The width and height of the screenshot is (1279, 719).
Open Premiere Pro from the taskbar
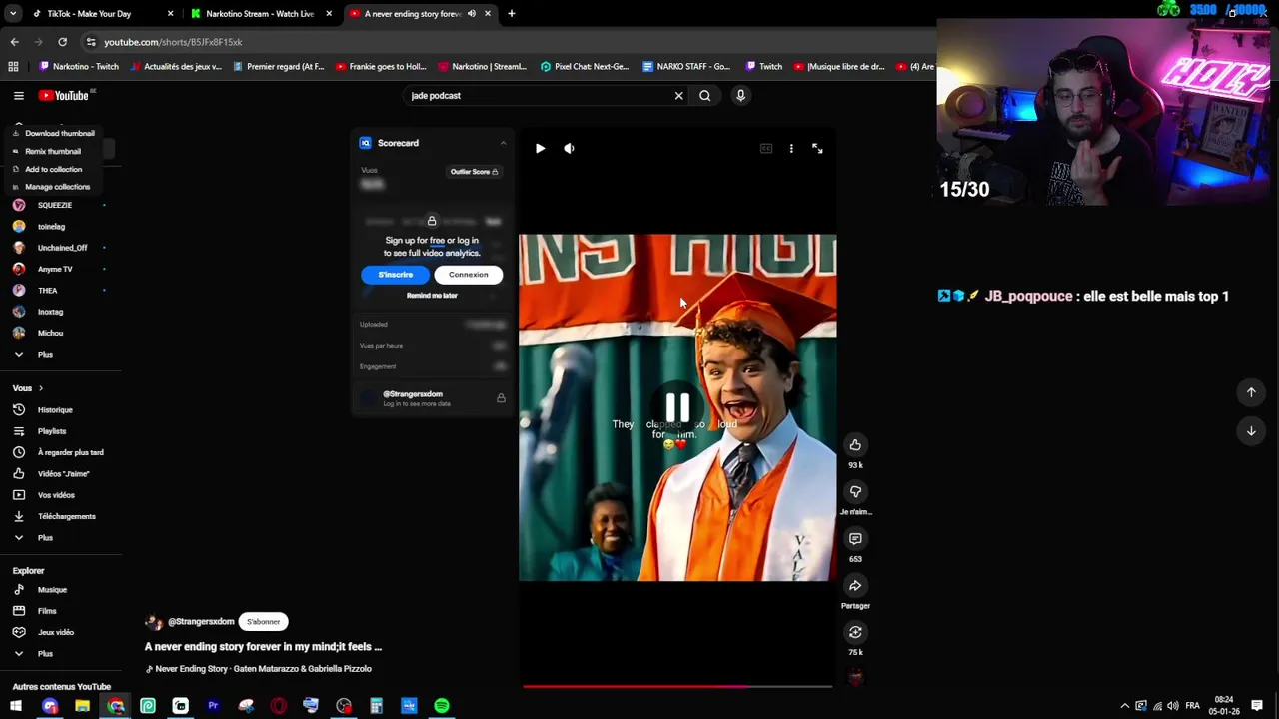click(213, 706)
